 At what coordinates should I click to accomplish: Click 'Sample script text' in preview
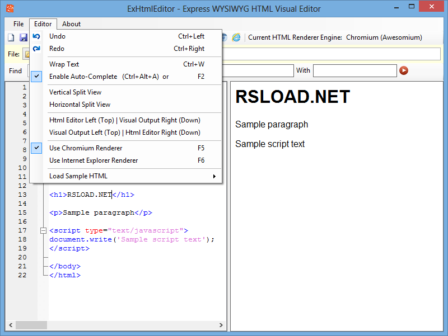[270, 144]
